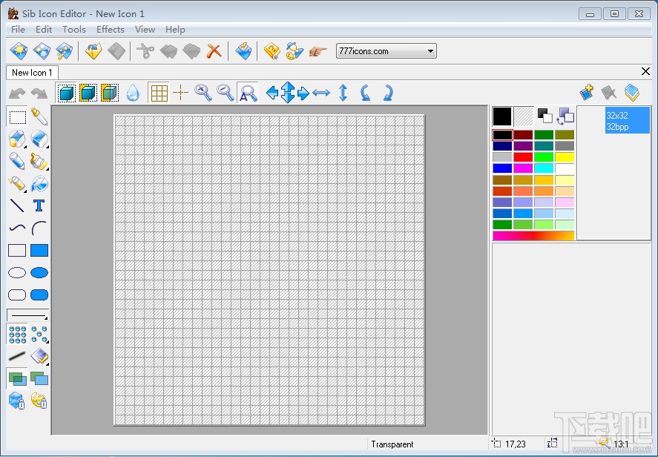This screenshot has height=457, width=658.
Task: Toggle the auto zoom fit button
Action: point(248,93)
